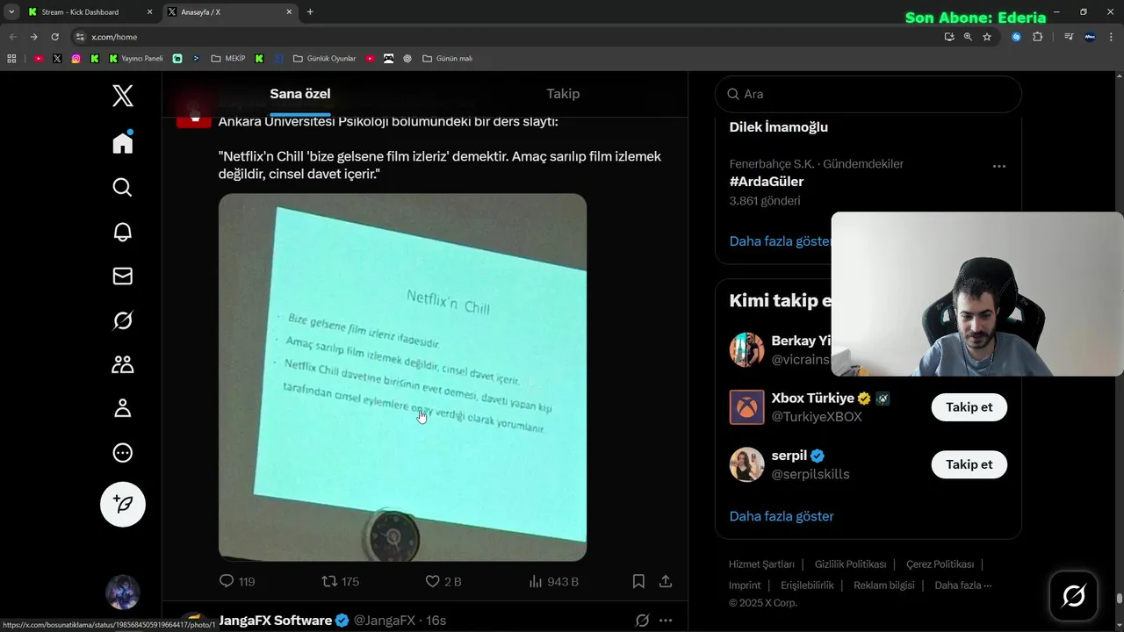The height and width of the screenshot is (632, 1124).
Task: Open Chrome three-dot menu
Action: [x=1112, y=37]
